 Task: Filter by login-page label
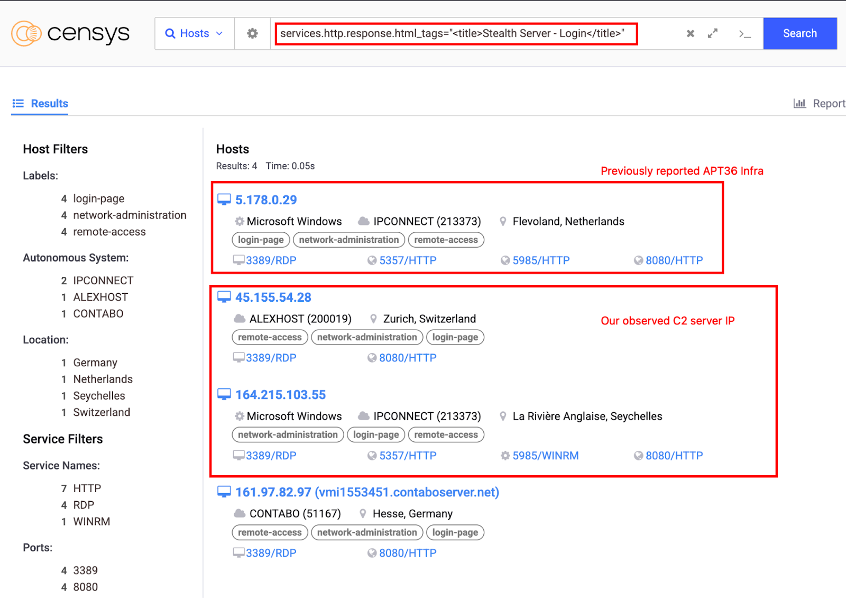coord(99,198)
